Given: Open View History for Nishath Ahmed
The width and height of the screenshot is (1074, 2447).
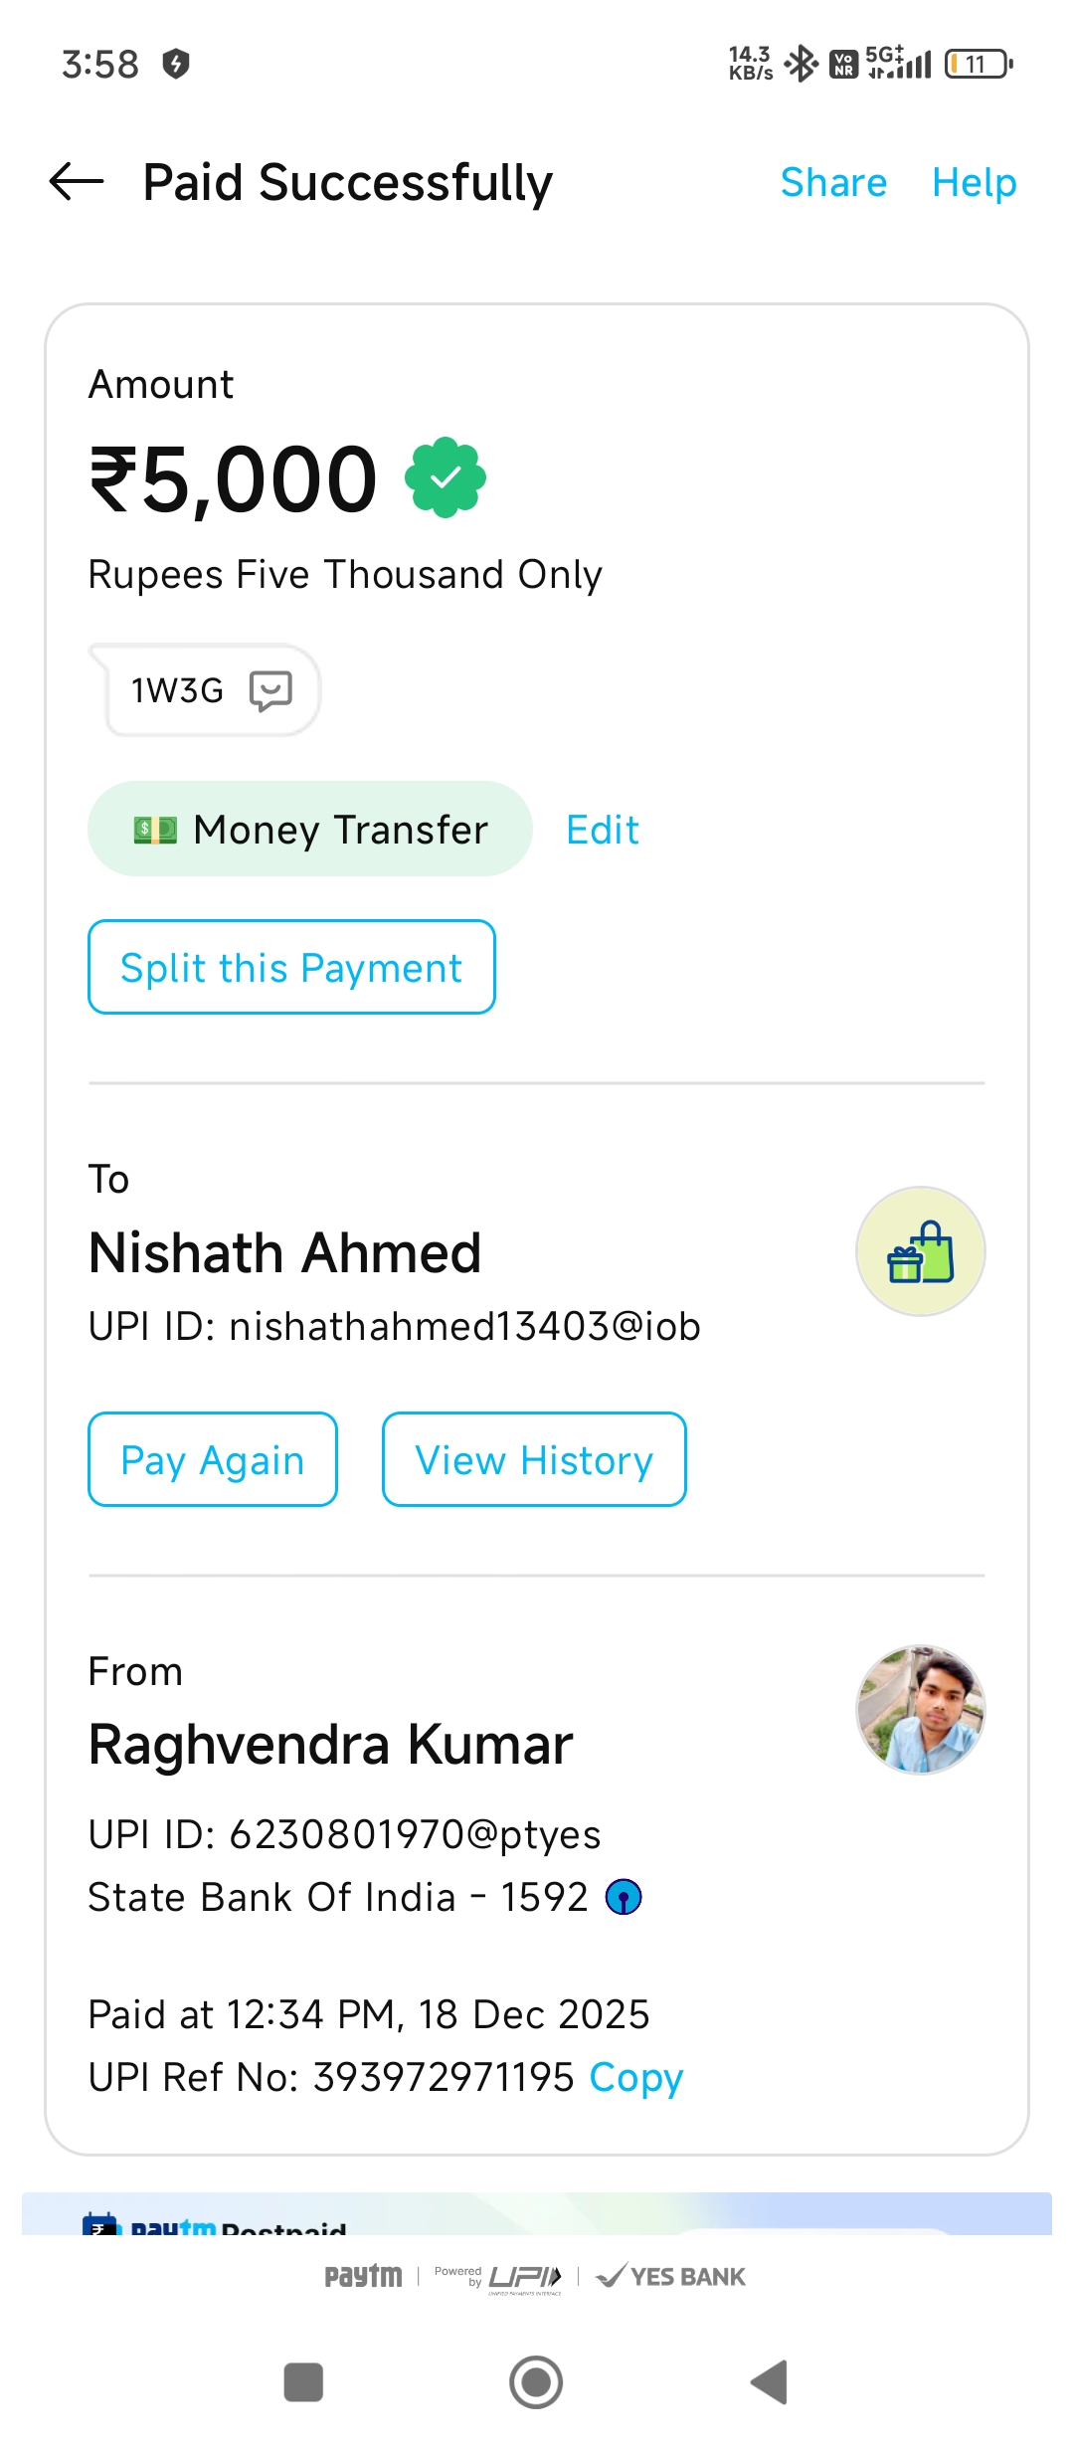Looking at the screenshot, I should (534, 1460).
